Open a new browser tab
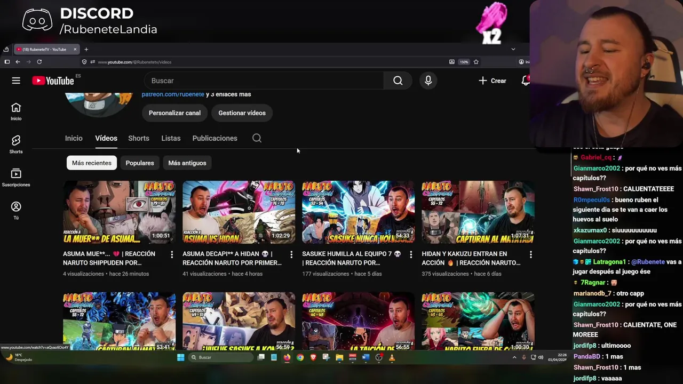683x384 pixels. click(86, 49)
